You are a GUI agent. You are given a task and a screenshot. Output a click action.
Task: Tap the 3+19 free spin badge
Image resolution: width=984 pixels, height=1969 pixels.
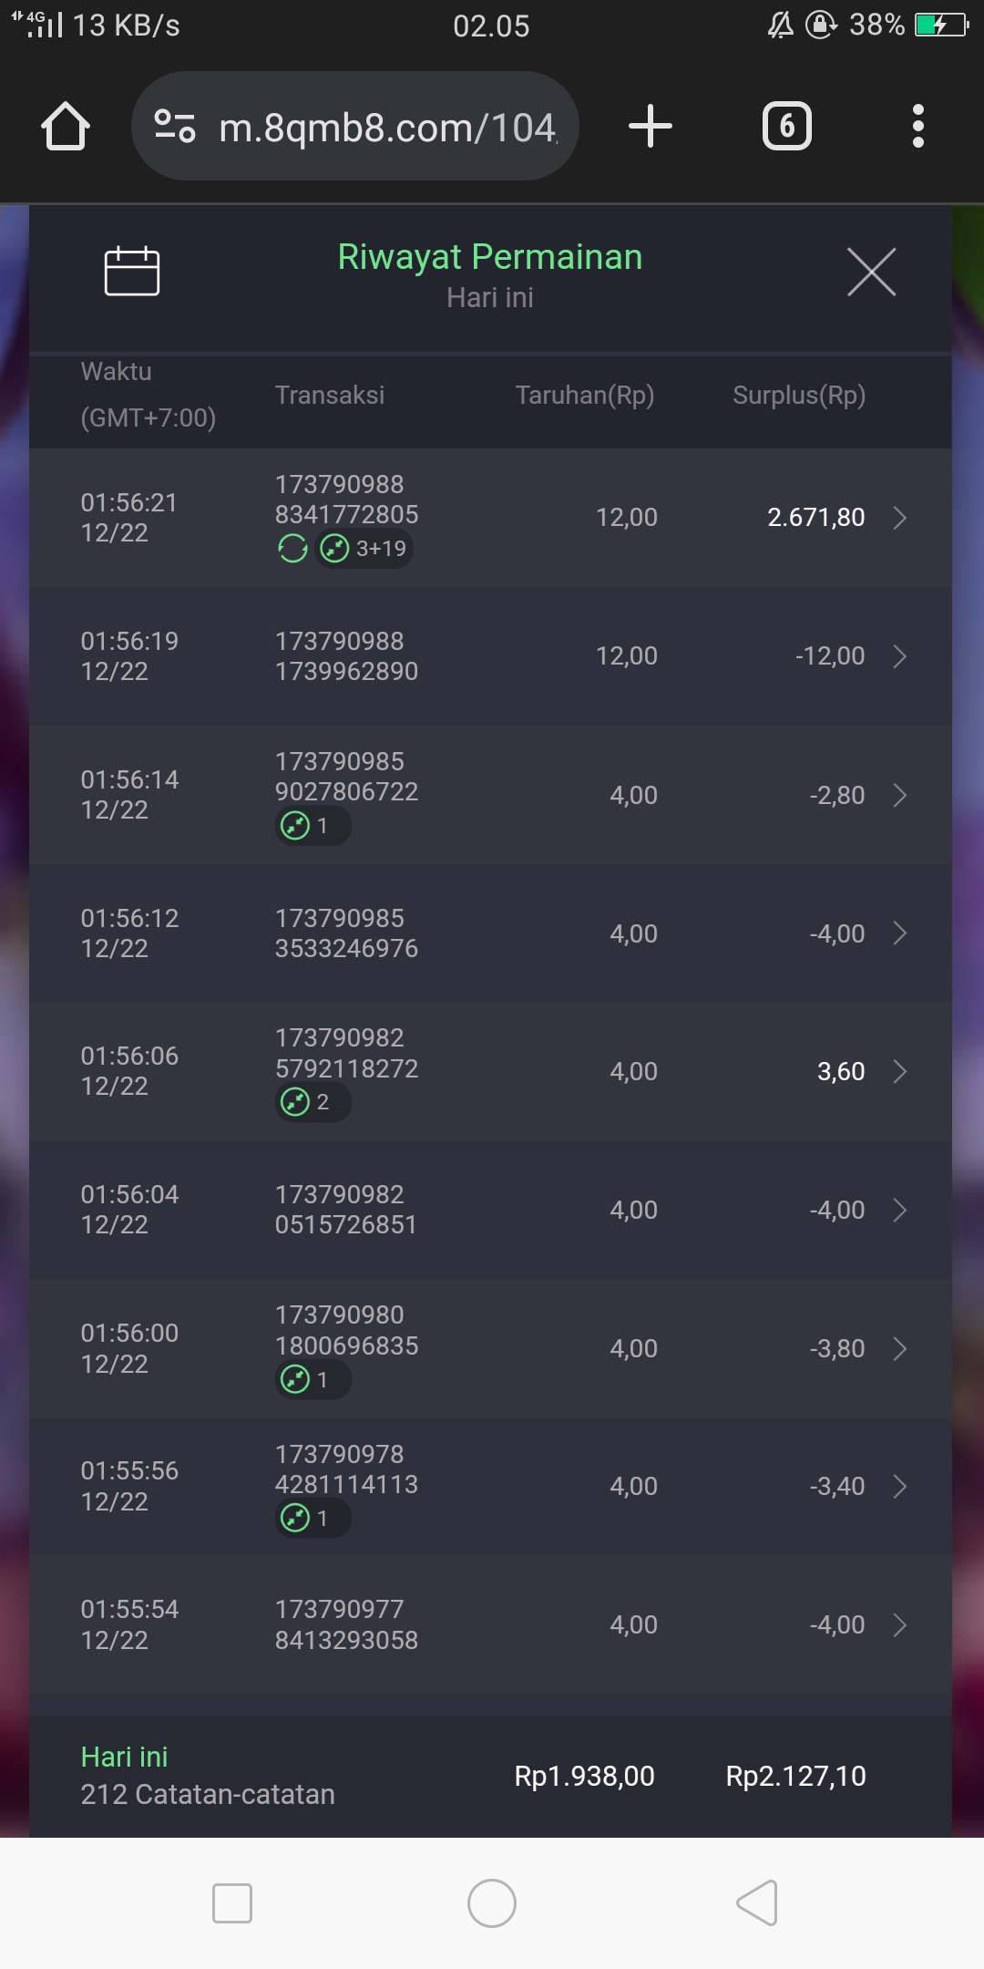pyautogui.click(x=364, y=549)
